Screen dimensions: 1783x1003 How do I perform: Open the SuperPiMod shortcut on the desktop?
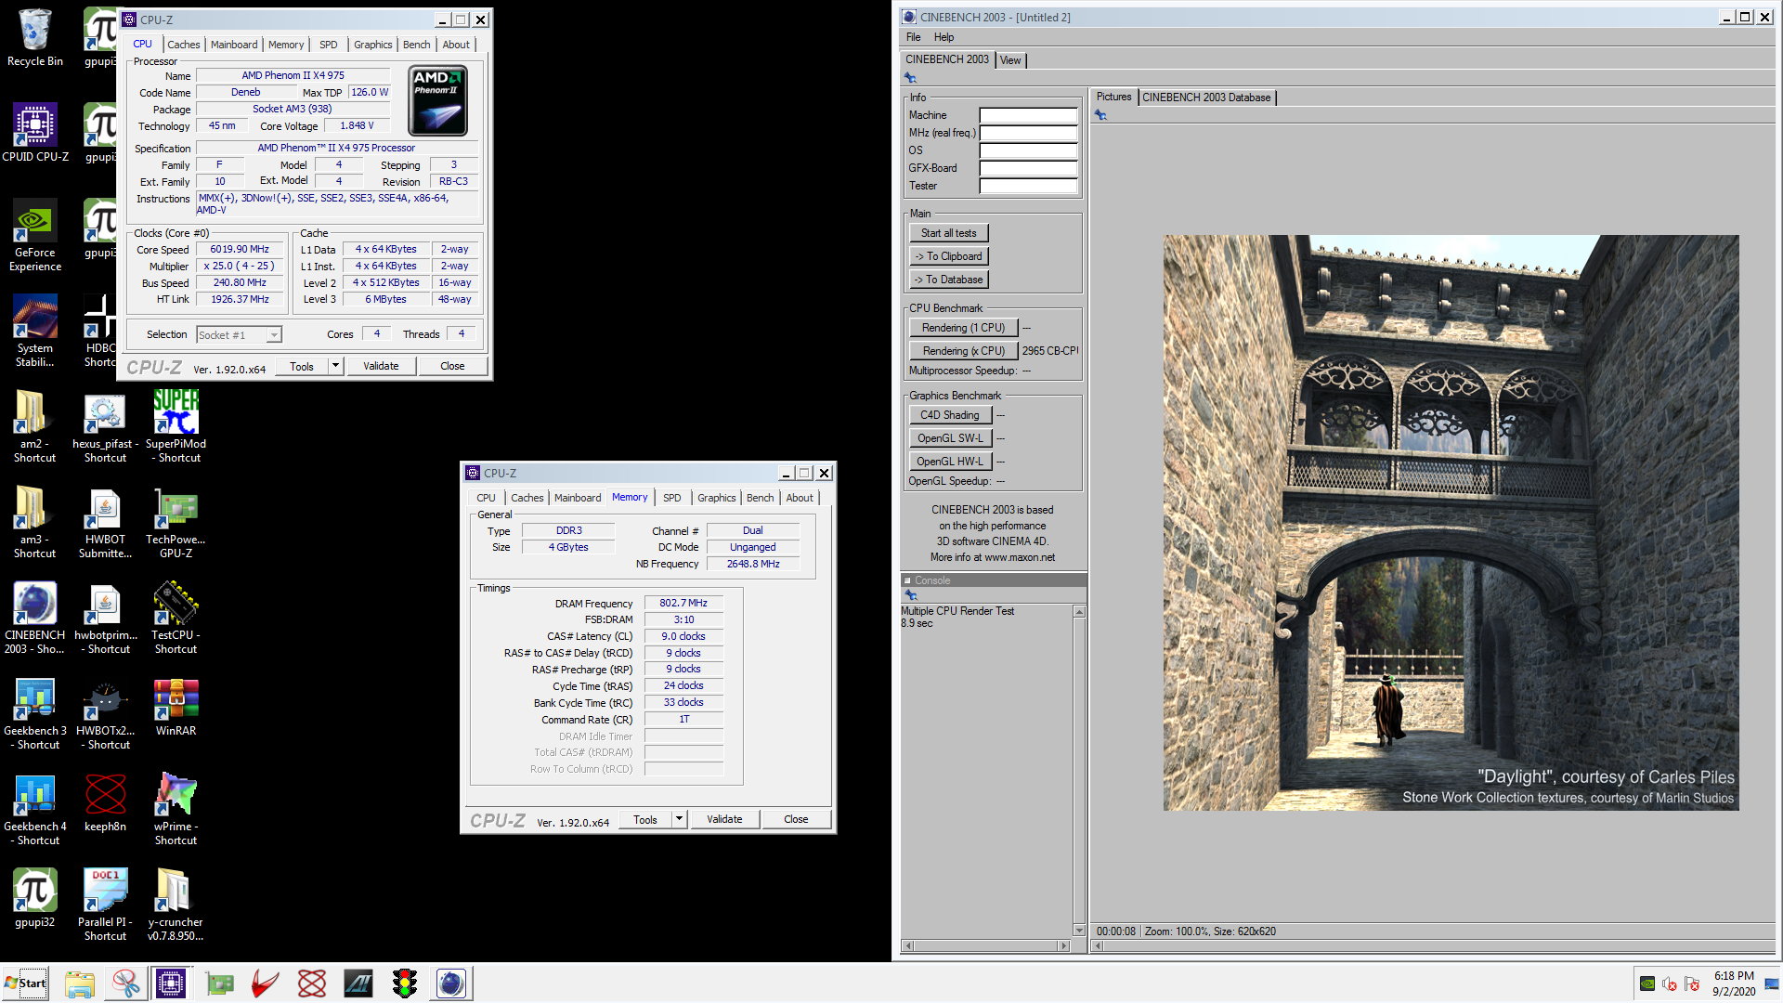click(x=176, y=426)
